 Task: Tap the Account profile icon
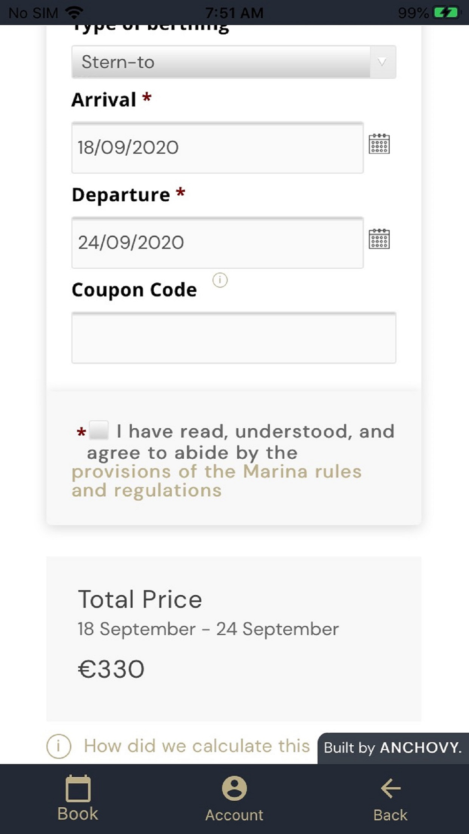click(234, 789)
